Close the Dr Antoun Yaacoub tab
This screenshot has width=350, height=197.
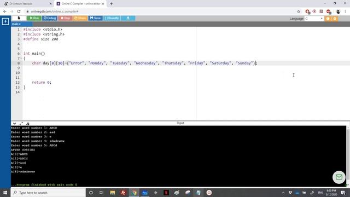click(x=50, y=4)
